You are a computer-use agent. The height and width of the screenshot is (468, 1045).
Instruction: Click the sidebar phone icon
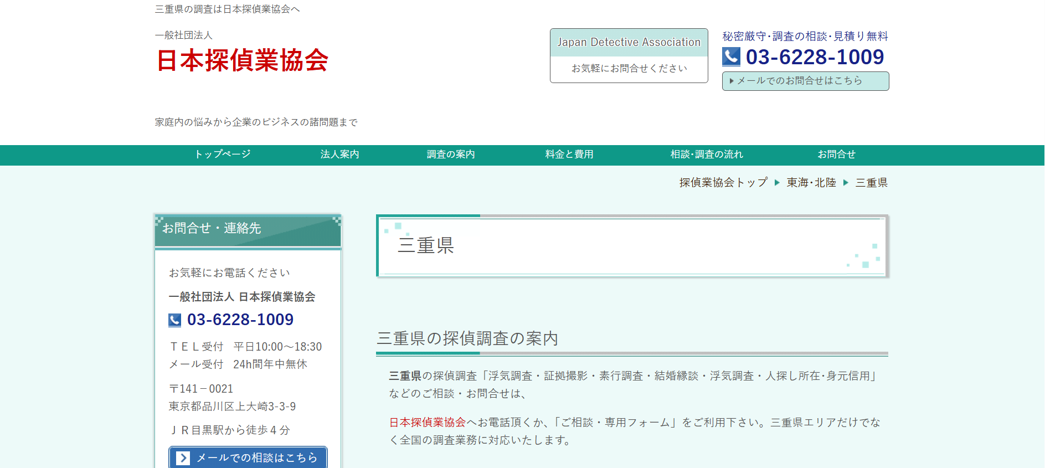point(174,320)
